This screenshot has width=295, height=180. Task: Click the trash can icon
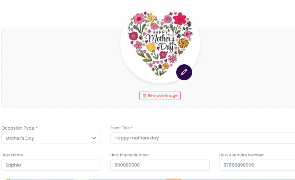(x=144, y=95)
